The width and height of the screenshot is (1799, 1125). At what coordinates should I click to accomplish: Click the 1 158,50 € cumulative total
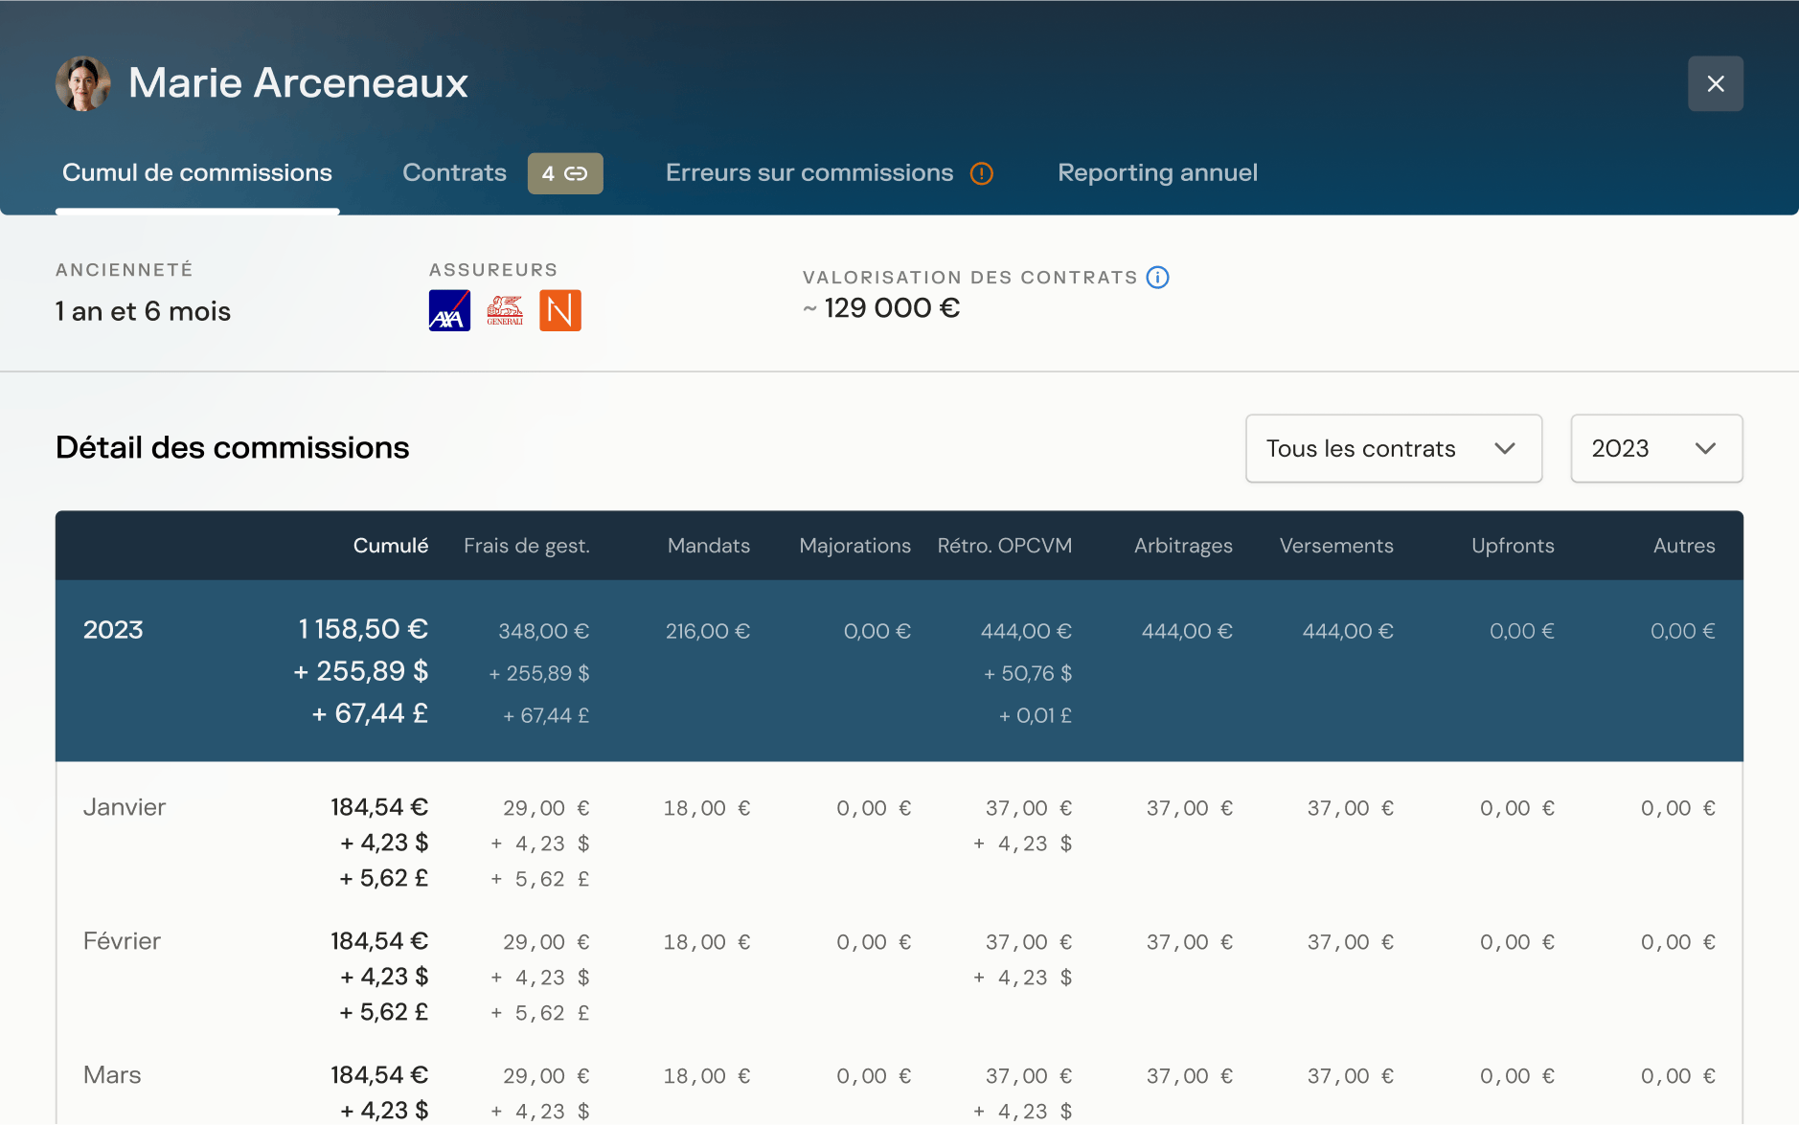click(363, 629)
